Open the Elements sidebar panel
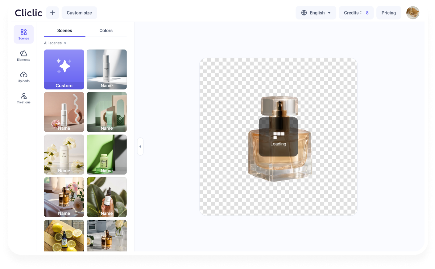Viewport: 435px width, 269px height. coord(24,55)
